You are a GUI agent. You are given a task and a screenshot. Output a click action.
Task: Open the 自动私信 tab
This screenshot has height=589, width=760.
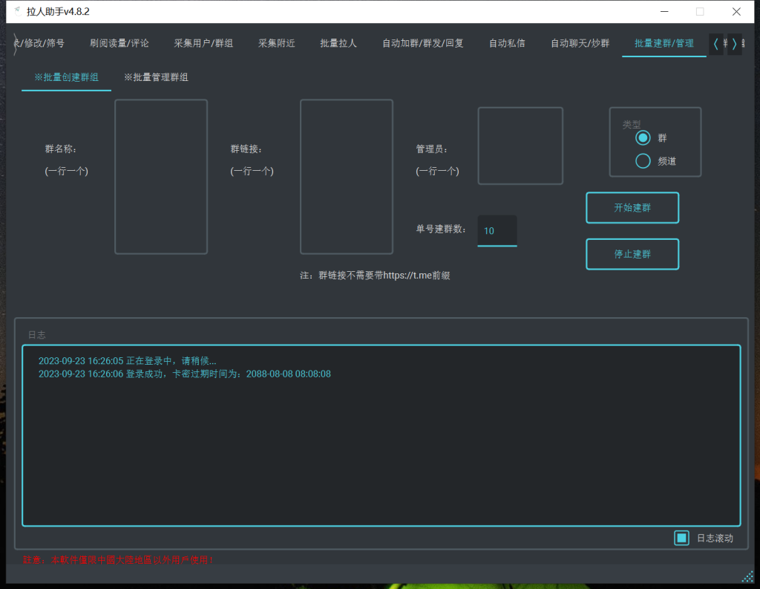point(507,43)
